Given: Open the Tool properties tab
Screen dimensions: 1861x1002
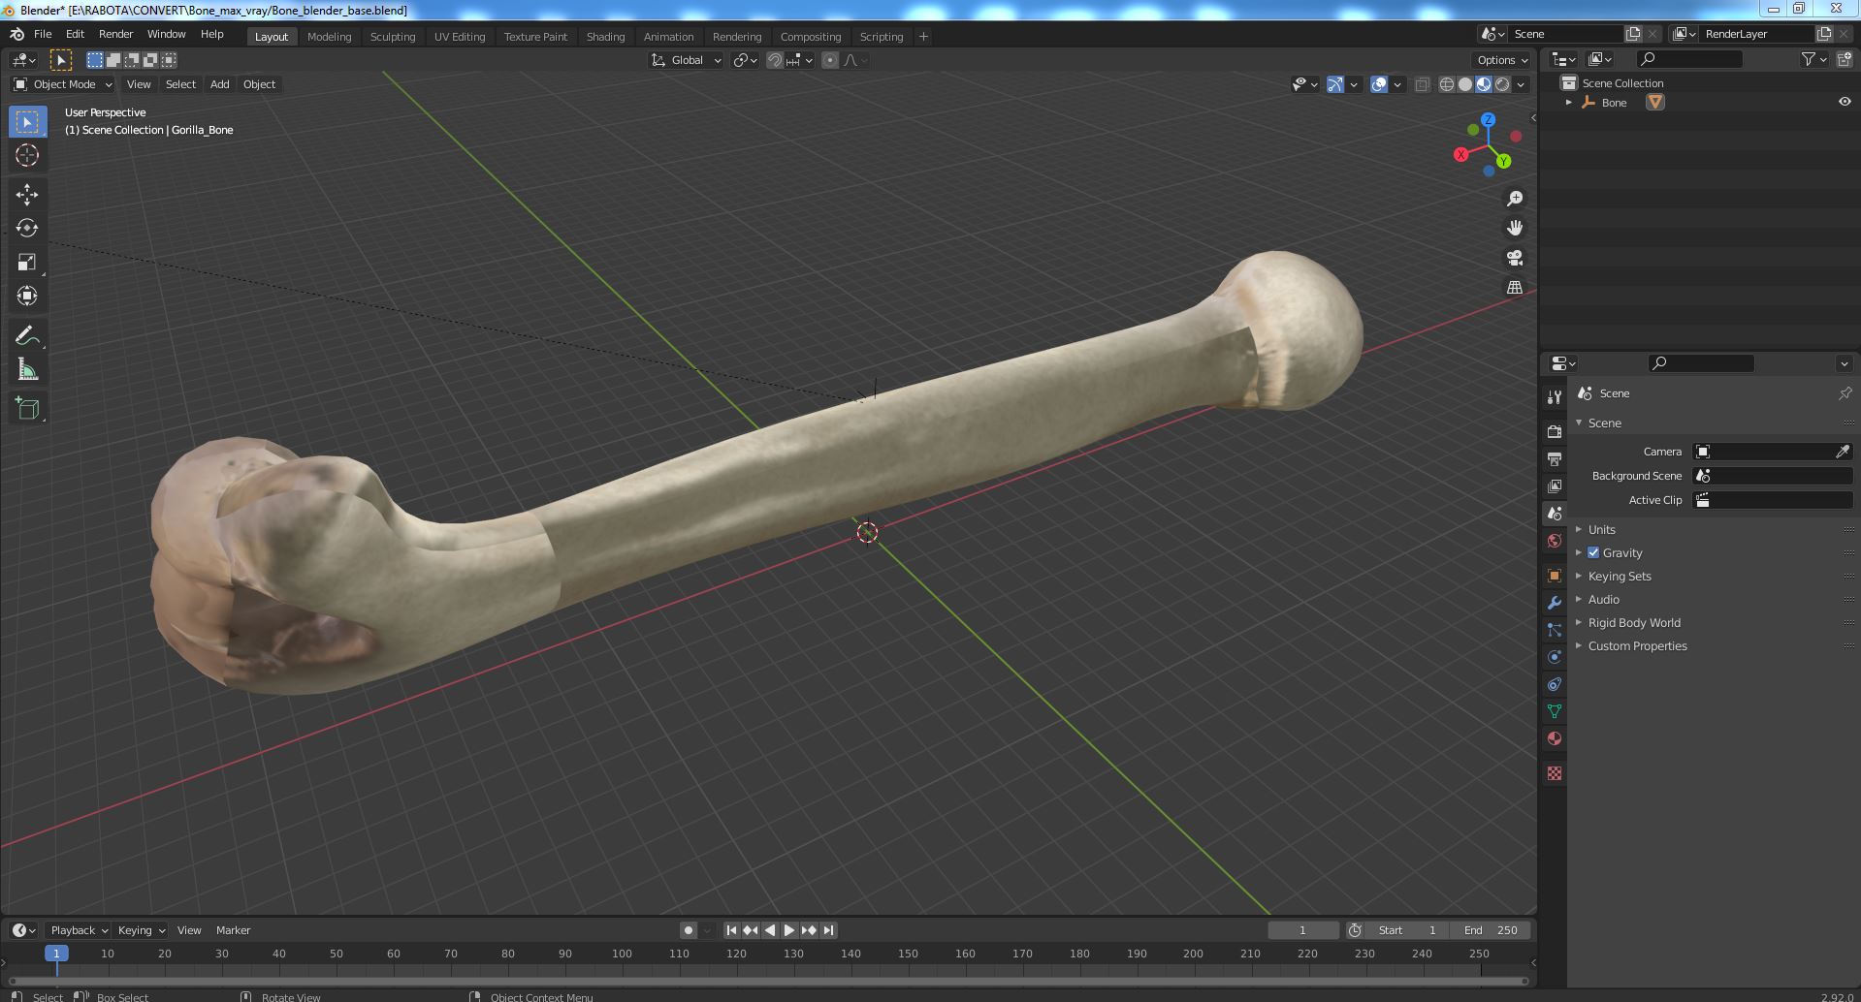Looking at the screenshot, I should [x=1555, y=396].
